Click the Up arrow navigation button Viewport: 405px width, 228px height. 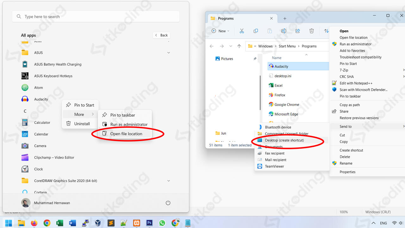pyautogui.click(x=239, y=46)
